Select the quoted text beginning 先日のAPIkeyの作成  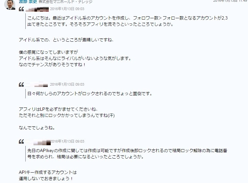[127, 153]
